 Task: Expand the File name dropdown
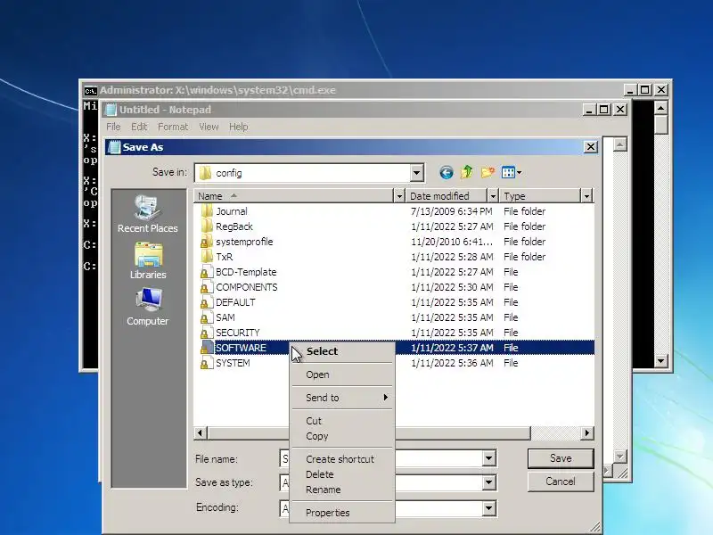(488, 458)
